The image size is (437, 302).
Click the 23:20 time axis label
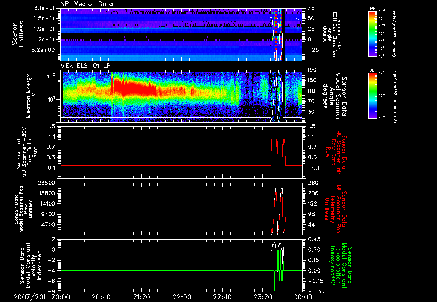point(262,297)
